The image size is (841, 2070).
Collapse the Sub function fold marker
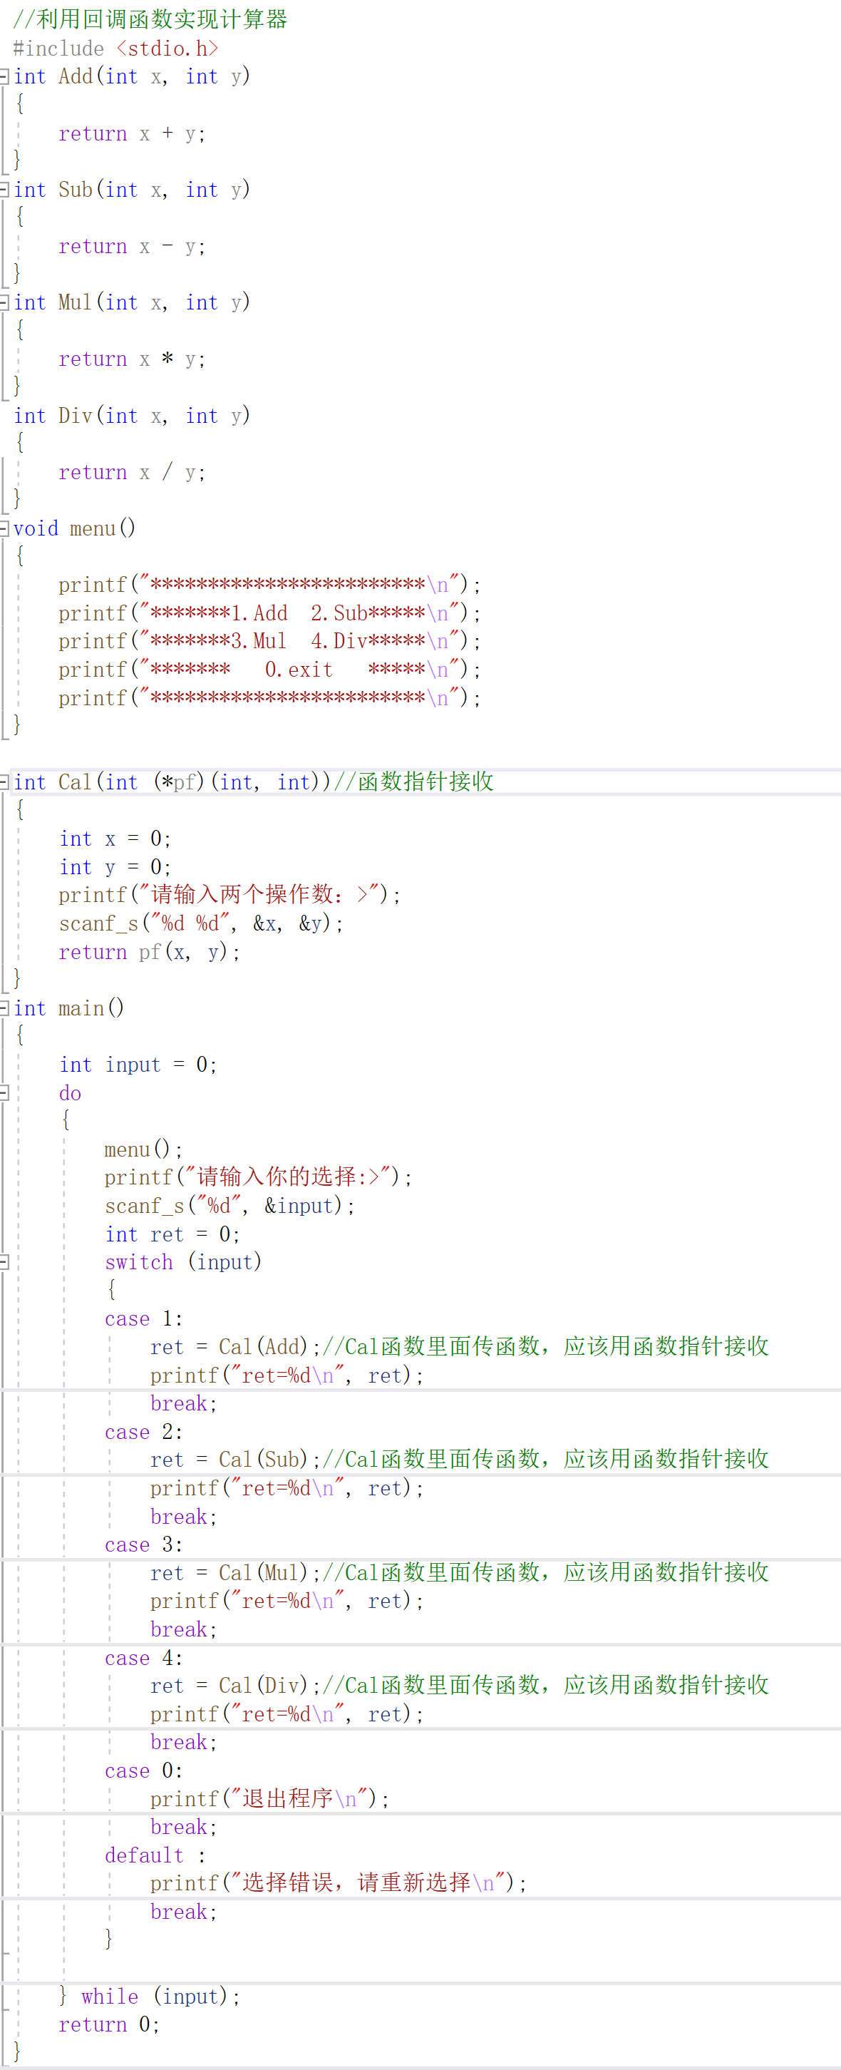(4, 190)
